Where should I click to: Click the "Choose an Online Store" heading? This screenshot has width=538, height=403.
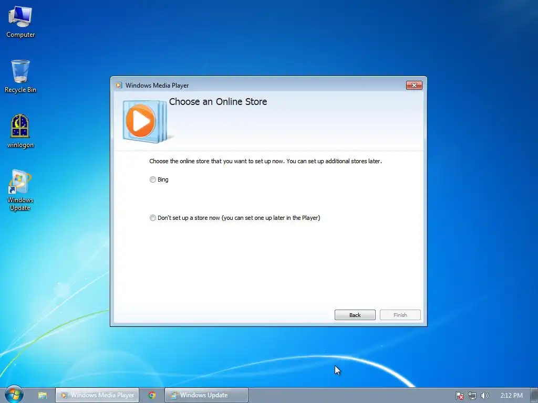[x=218, y=102]
